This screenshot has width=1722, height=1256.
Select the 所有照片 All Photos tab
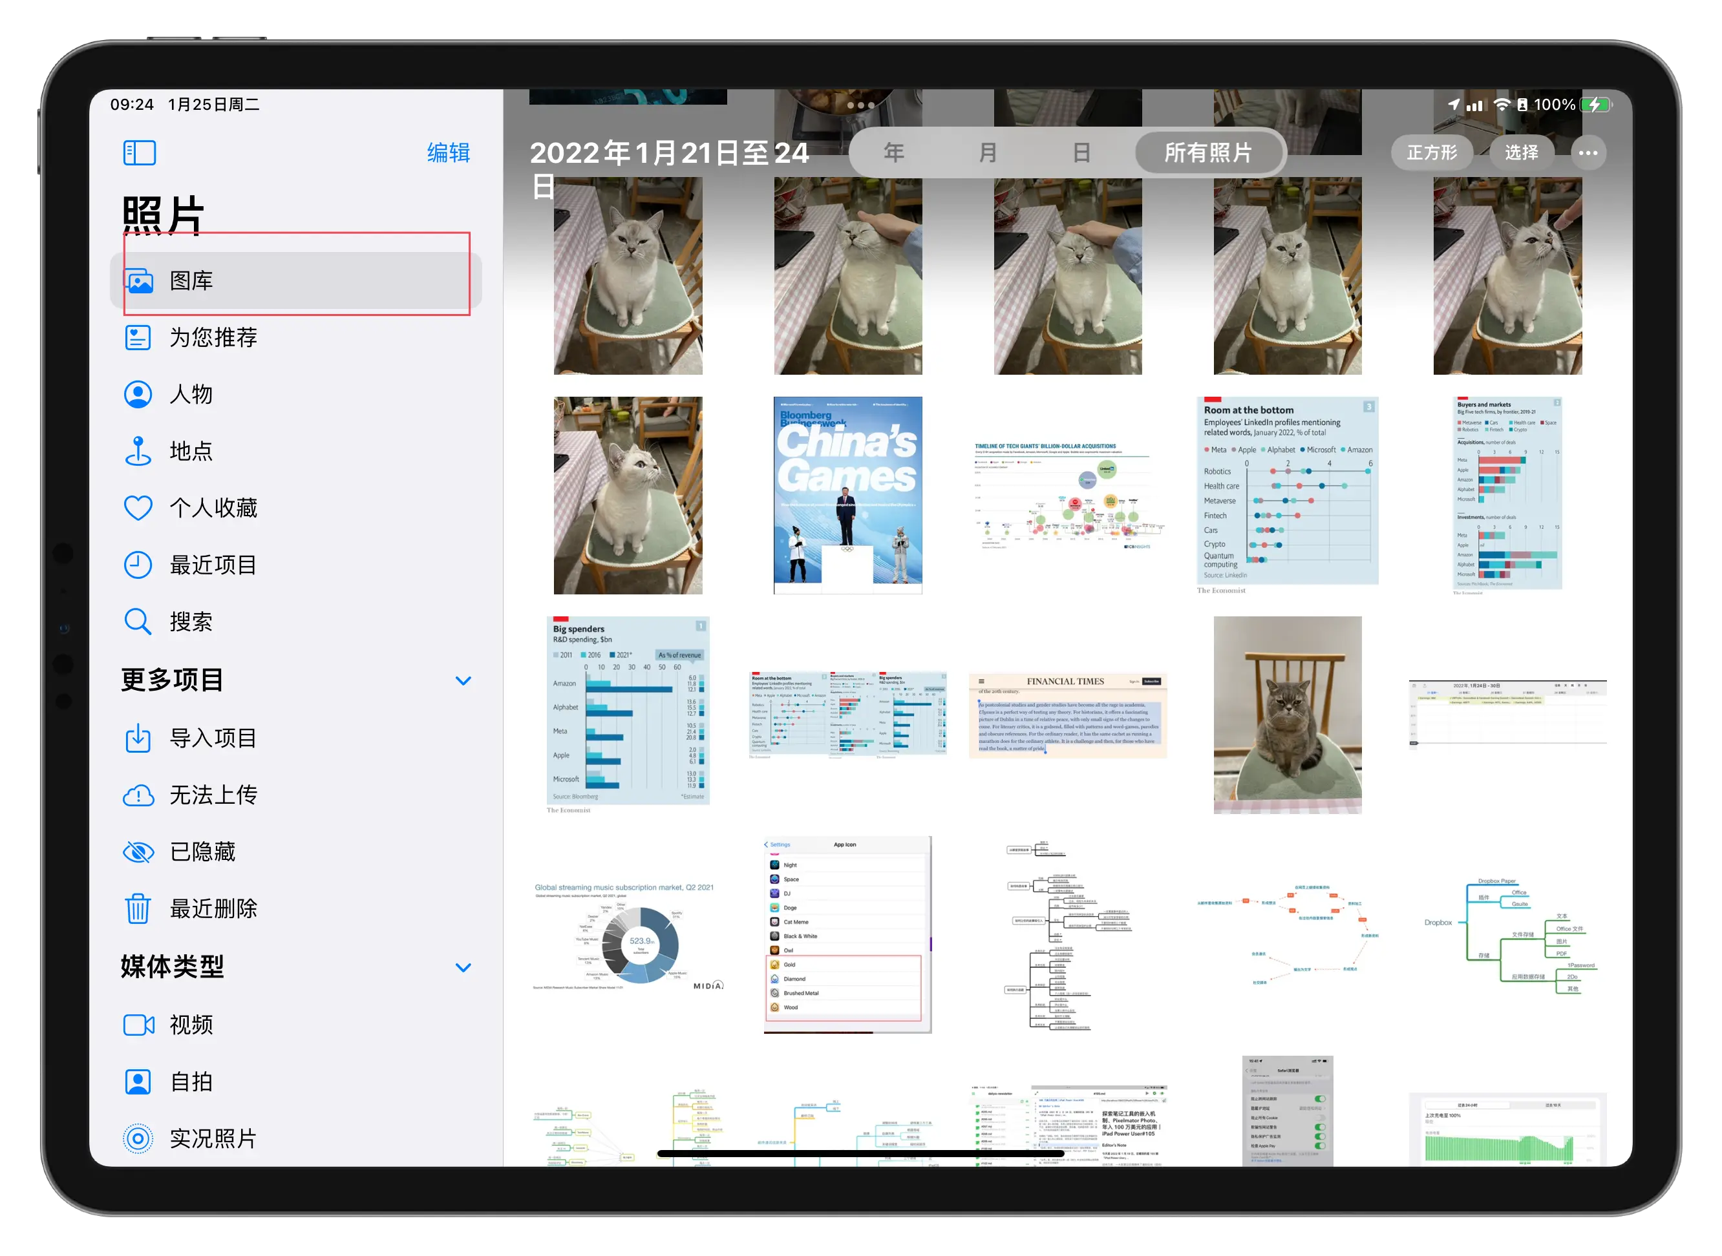[x=1209, y=153]
